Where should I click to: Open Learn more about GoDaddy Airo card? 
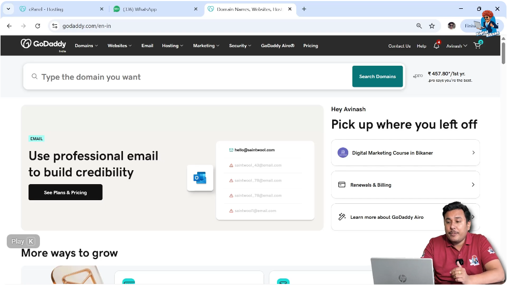405,217
